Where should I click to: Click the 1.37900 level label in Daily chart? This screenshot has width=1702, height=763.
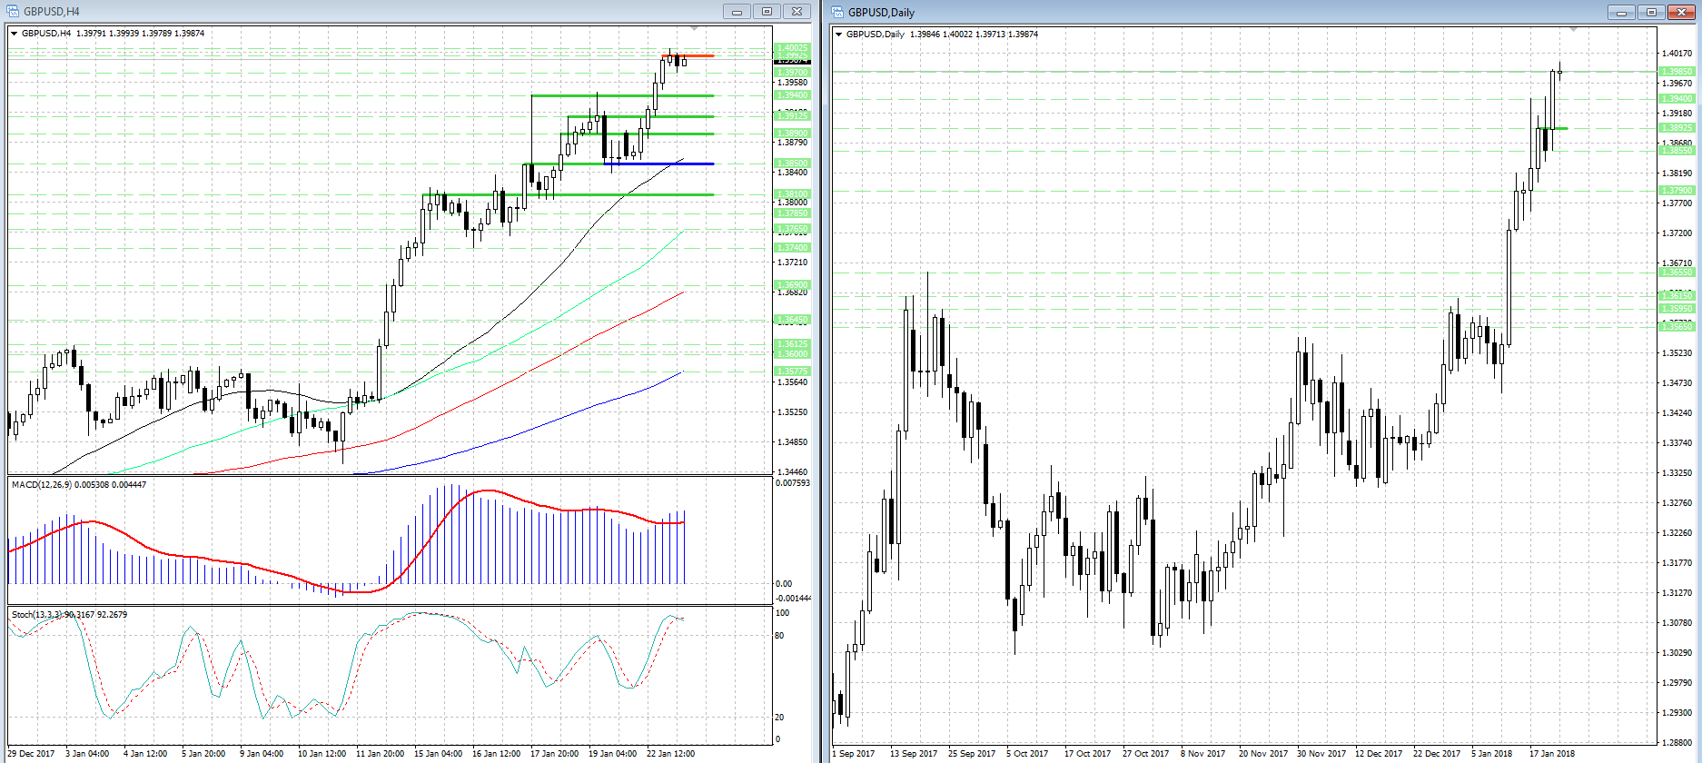(x=1677, y=191)
